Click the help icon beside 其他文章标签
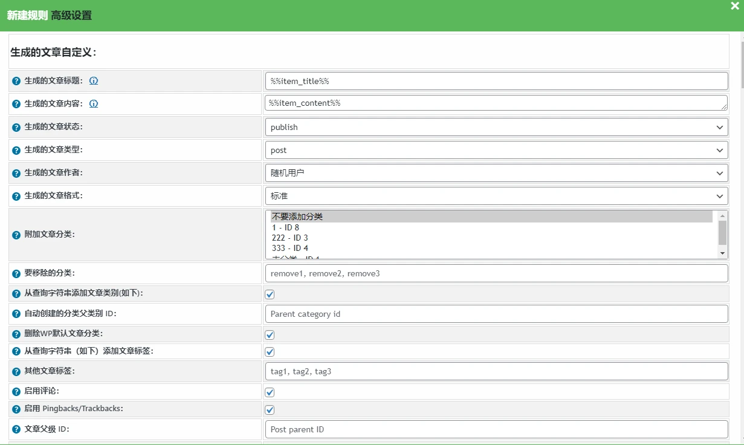The width and height of the screenshot is (744, 445). point(15,371)
